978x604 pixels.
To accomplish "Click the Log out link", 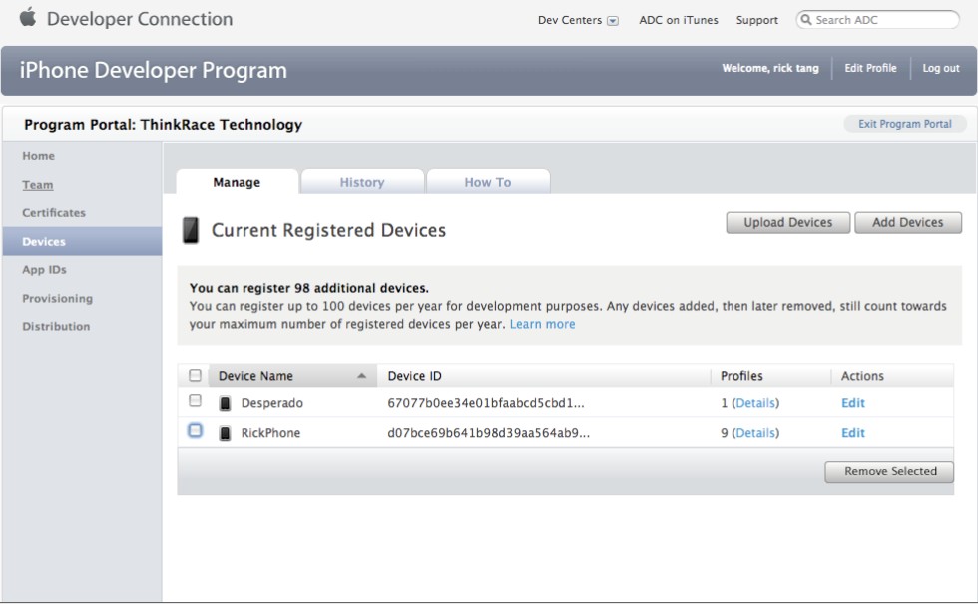I will [x=941, y=68].
